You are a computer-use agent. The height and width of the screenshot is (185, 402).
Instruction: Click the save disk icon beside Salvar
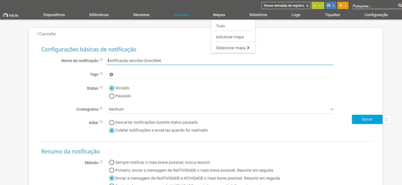(387, 119)
